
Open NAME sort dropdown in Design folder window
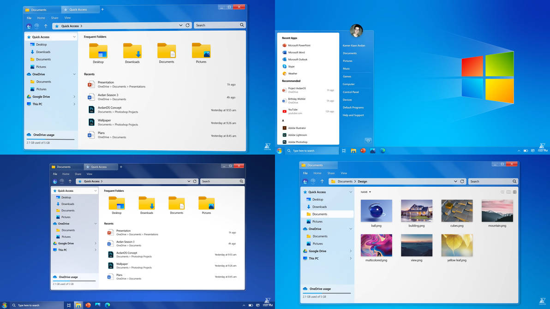(x=365, y=192)
